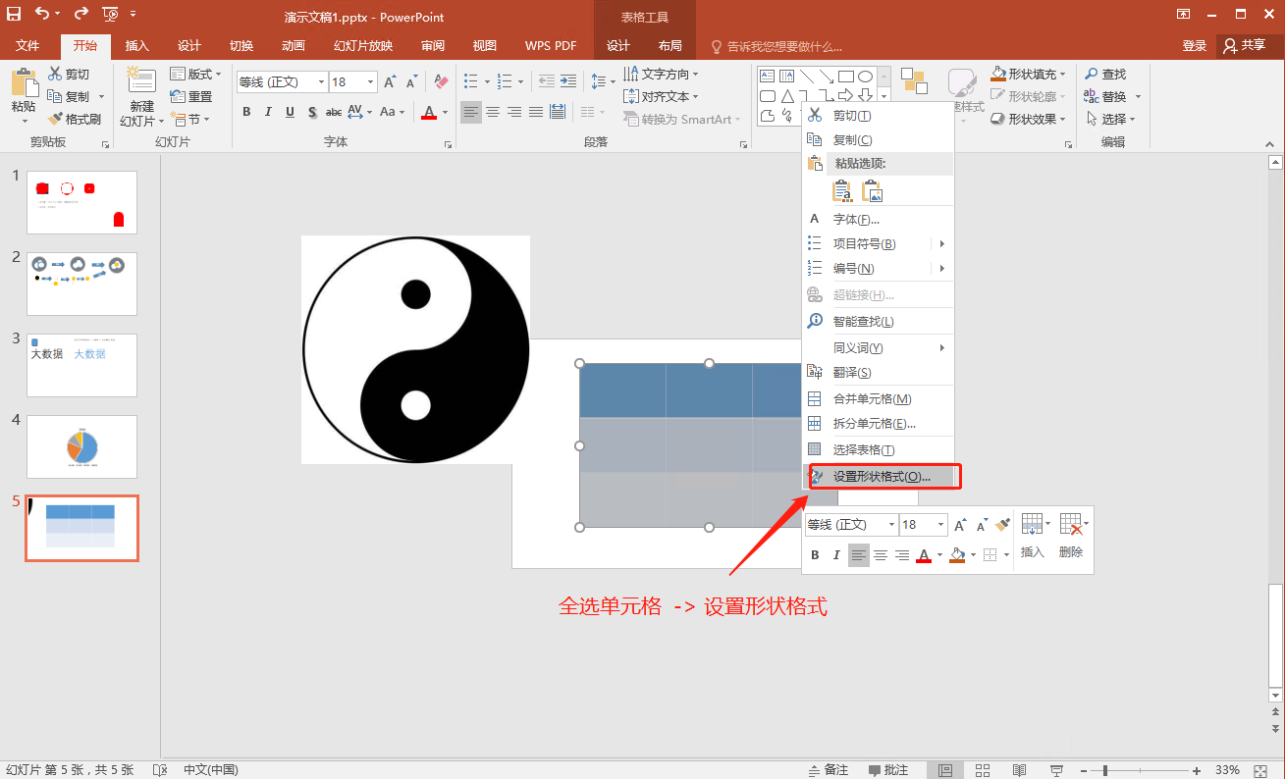Viewport: 1285px width, 779px height.
Task: Select the oval shape in the shapes gallery
Action: point(865,76)
